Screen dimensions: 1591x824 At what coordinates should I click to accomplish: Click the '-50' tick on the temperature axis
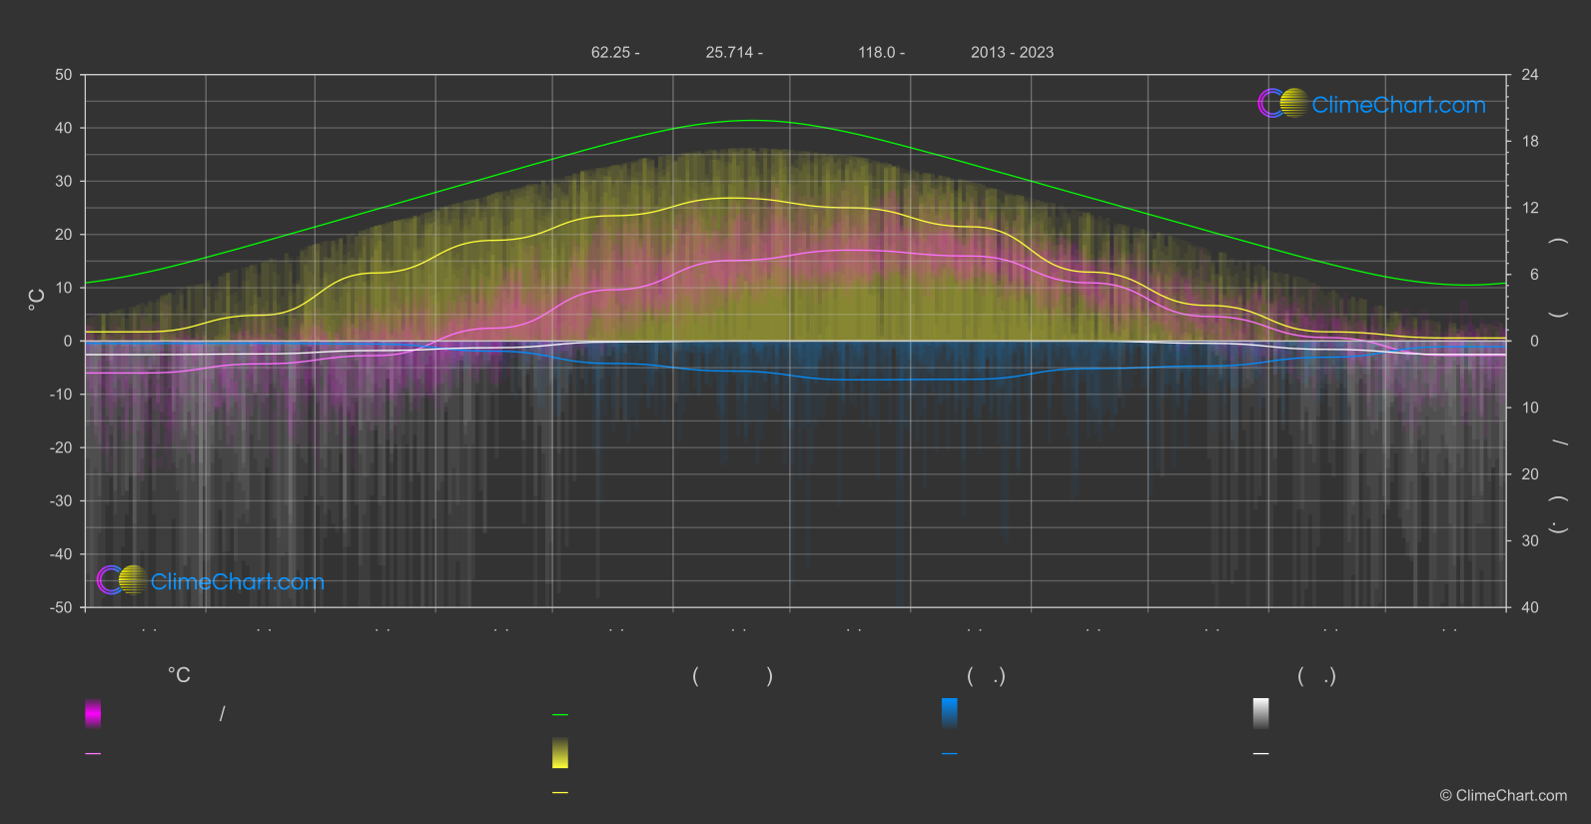(61, 607)
